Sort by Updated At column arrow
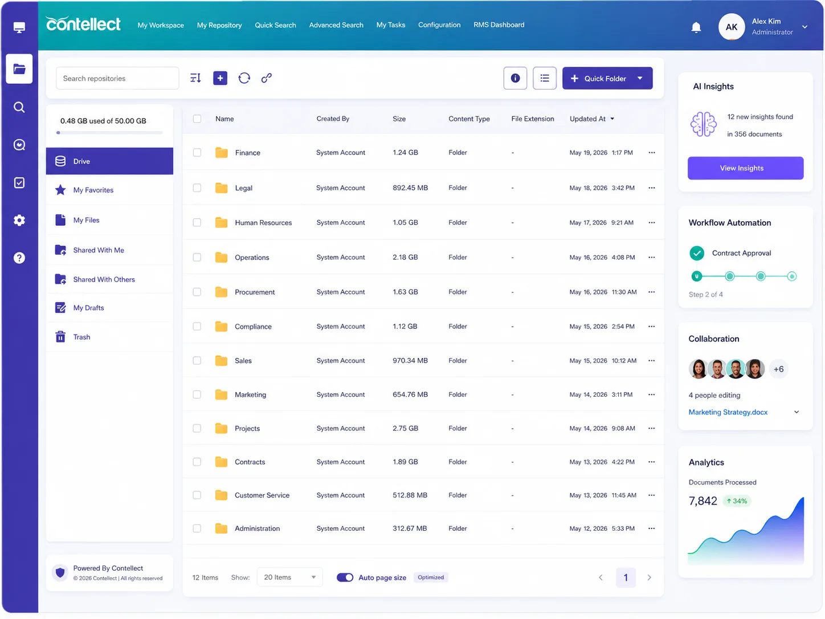The height and width of the screenshot is (619, 825). pyautogui.click(x=612, y=119)
